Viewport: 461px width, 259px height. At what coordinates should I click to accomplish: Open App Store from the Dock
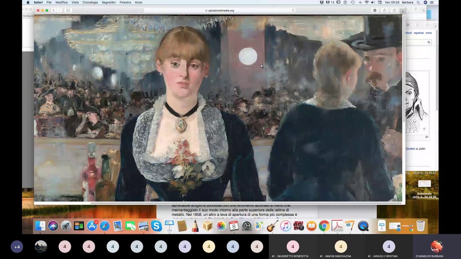pos(92,226)
